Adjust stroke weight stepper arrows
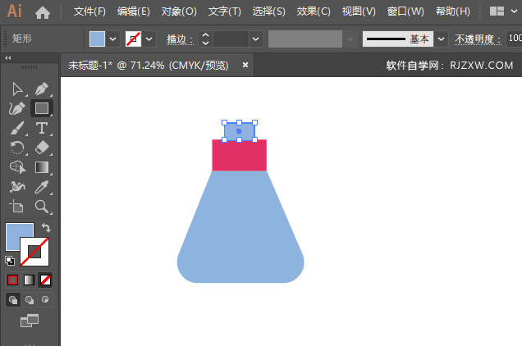522x346 pixels. (206, 39)
